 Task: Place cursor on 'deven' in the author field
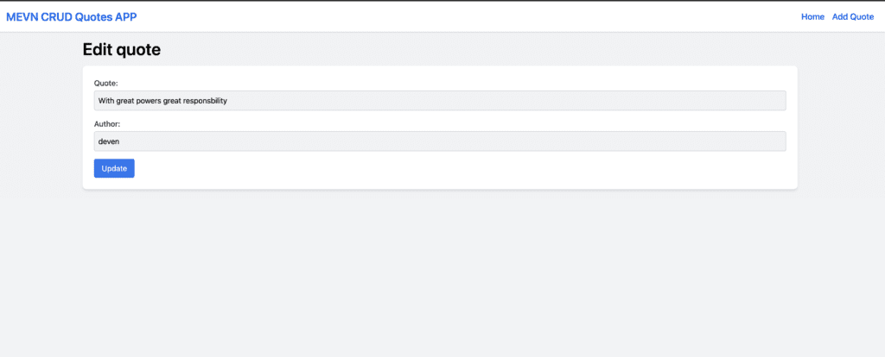point(108,141)
